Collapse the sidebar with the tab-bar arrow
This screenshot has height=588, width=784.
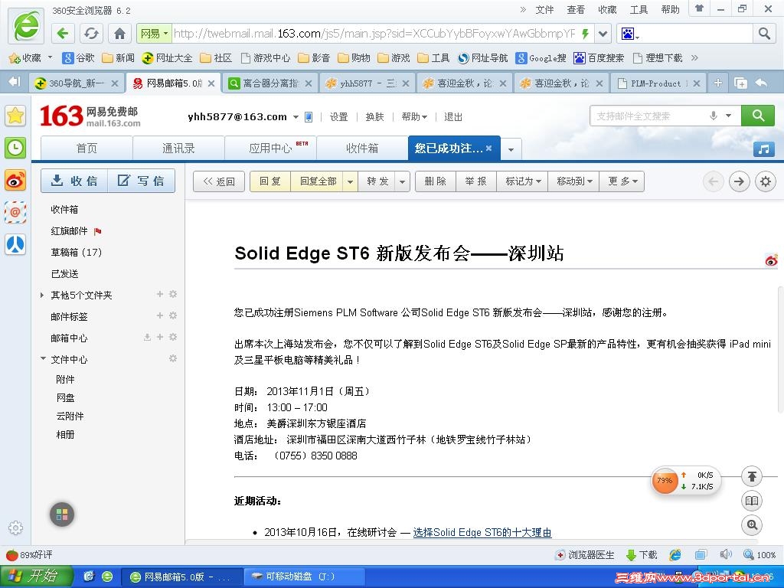[14, 82]
